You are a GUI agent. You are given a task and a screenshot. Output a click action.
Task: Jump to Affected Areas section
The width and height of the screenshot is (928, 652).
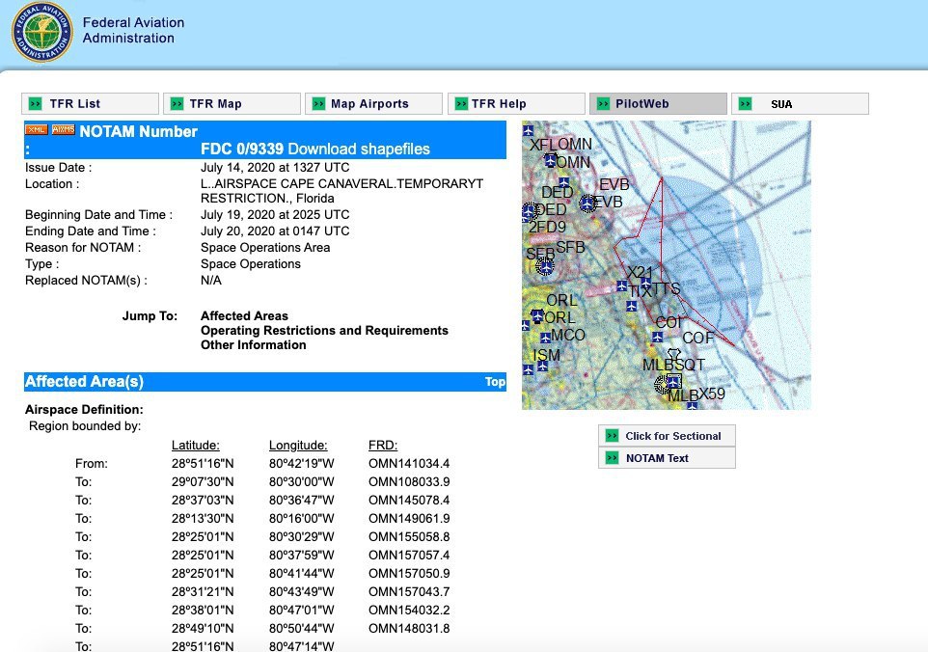tap(244, 316)
